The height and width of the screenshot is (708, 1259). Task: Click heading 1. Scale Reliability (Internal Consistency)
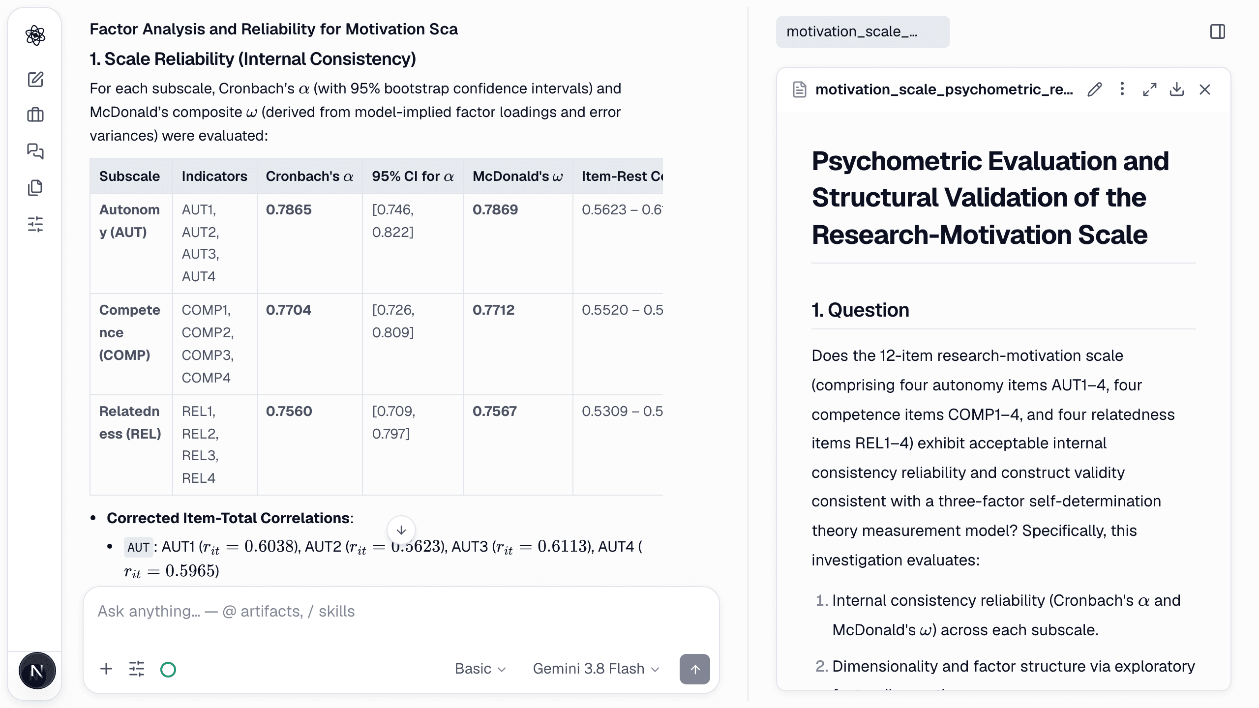coord(253,59)
